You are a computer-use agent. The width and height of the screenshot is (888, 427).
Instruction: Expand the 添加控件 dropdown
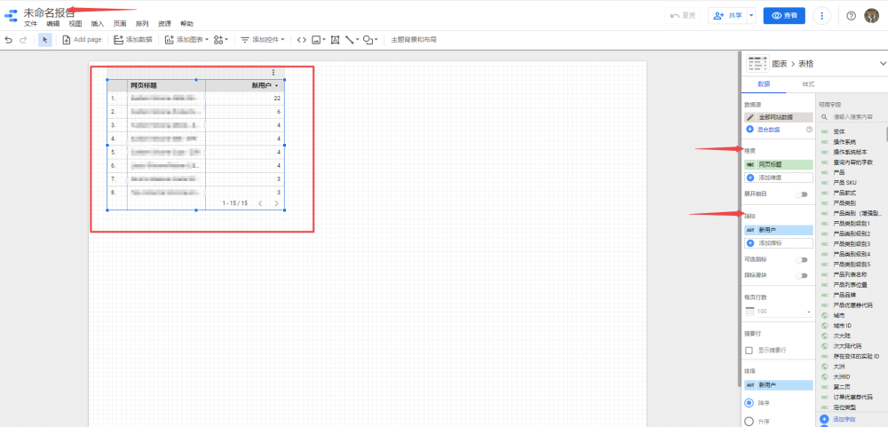coord(264,40)
